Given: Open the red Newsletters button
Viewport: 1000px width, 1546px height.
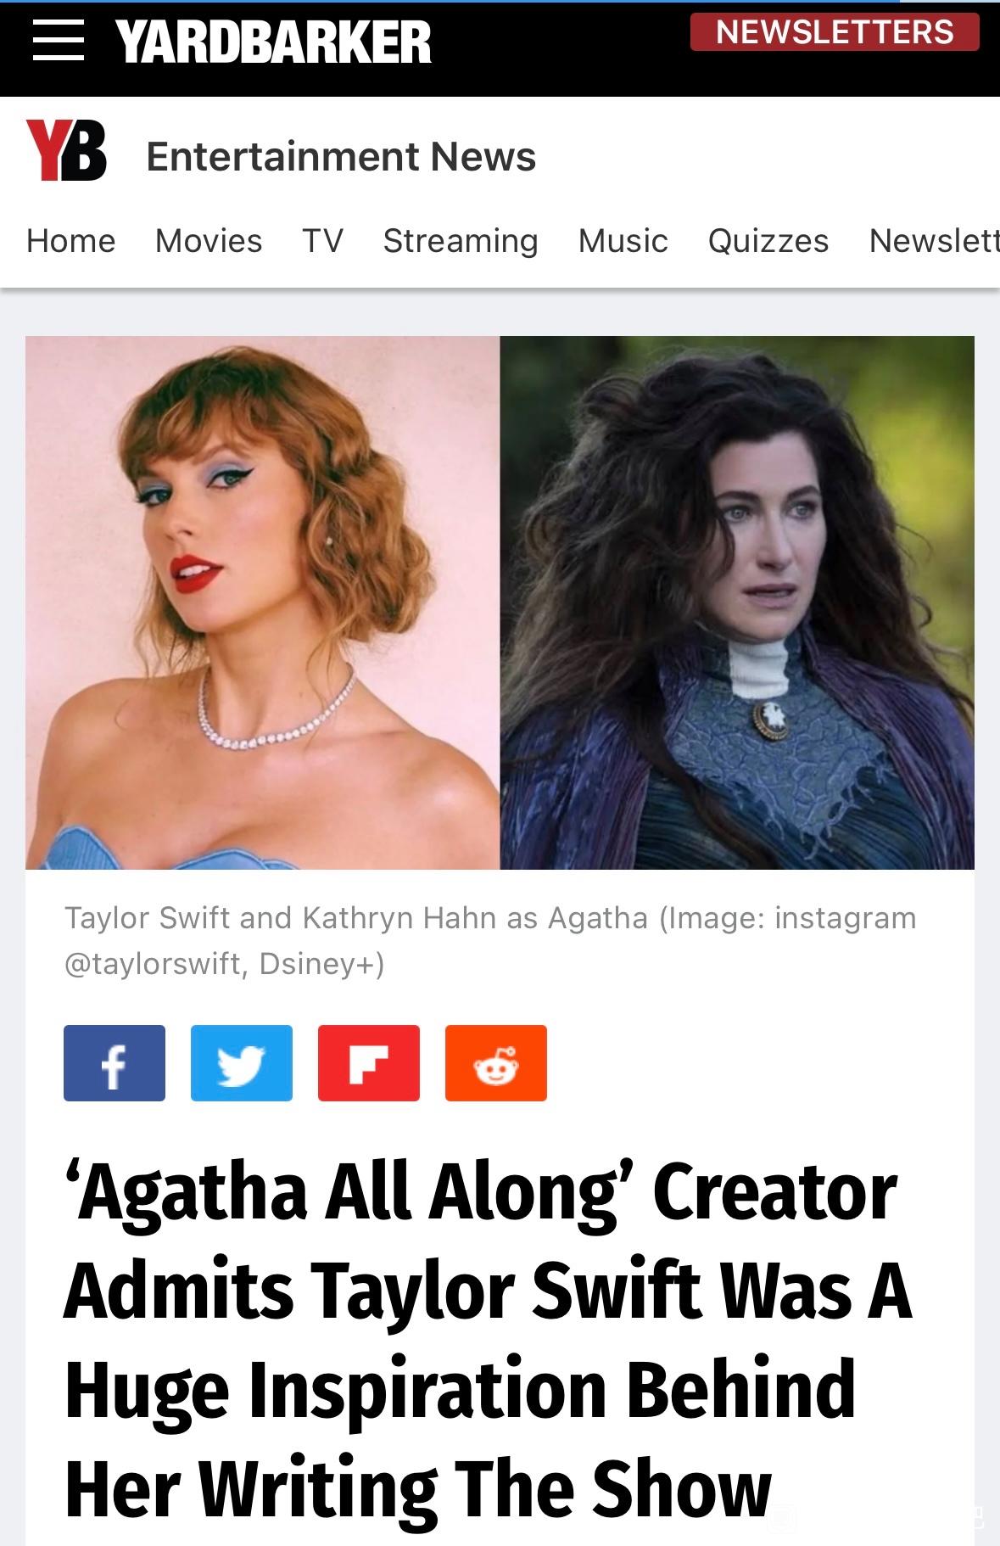Looking at the screenshot, I should click(835, 32).
